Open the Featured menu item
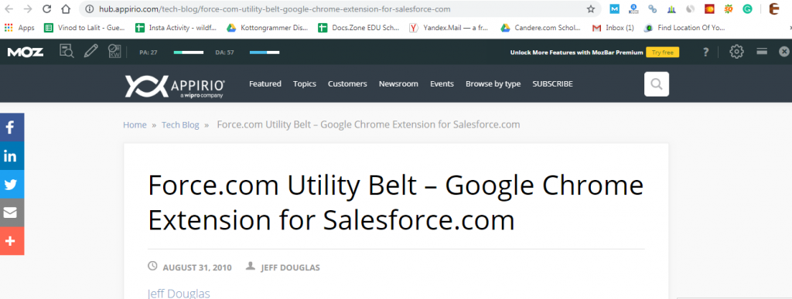The width and height of the screenshot is (792, 299). [x=265, y=83]
